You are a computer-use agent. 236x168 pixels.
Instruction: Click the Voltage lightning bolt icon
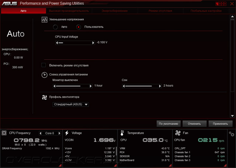(x=67, y=133)
